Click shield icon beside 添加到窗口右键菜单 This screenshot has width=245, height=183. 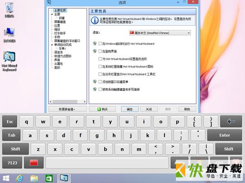[95, 82]
